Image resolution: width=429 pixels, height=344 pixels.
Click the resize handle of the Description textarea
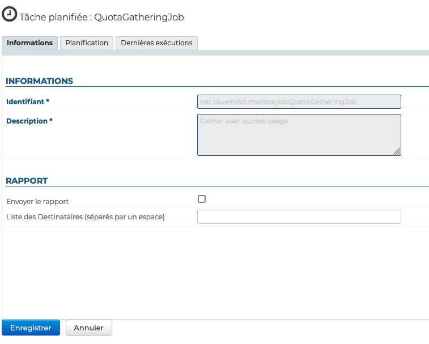tap(397, 151)
